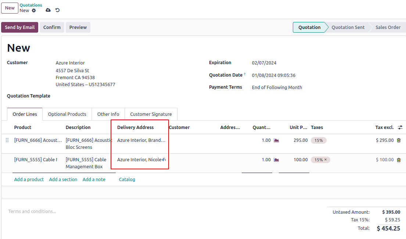Edit quantity 1.00 on FURN_5555 line

[266, 160]
